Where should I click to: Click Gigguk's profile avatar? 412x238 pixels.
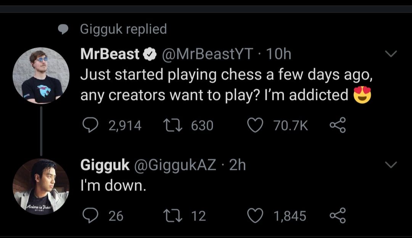(41, 186)
